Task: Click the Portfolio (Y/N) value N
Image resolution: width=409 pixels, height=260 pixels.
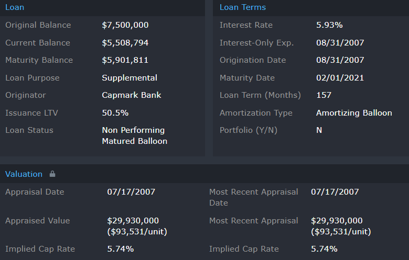Action: pyautogui.click(x=319, y=130)
